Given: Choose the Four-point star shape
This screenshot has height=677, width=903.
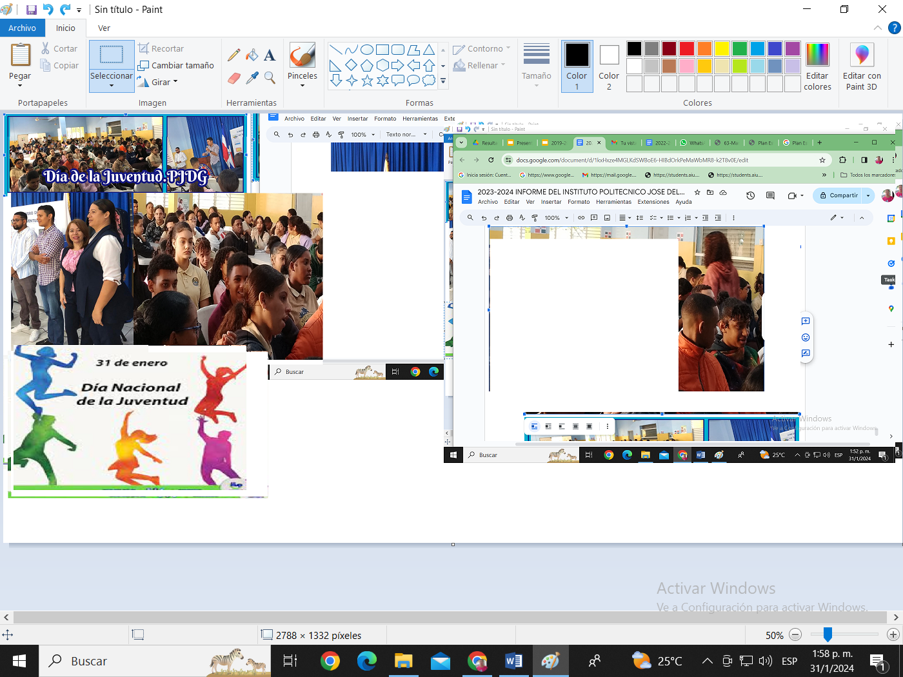Looking at the screenshot, I should (351, 81).
